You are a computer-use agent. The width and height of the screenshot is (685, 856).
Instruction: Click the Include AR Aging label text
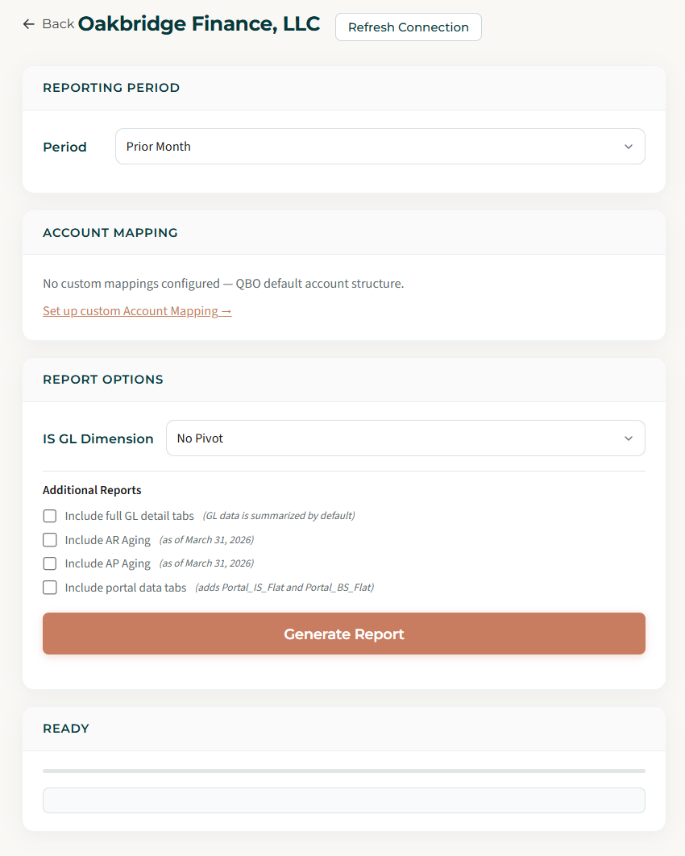coord(108,540)
